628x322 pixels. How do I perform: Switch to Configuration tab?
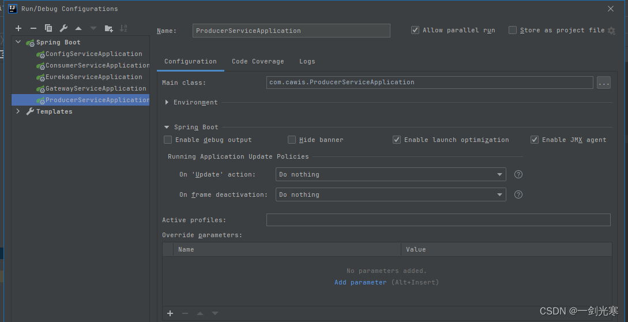tap(191, 61)
